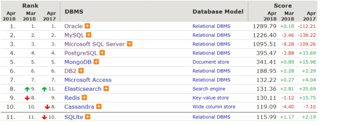Click the Database Model column header
The image size is (354, 125).
(218, 12)
